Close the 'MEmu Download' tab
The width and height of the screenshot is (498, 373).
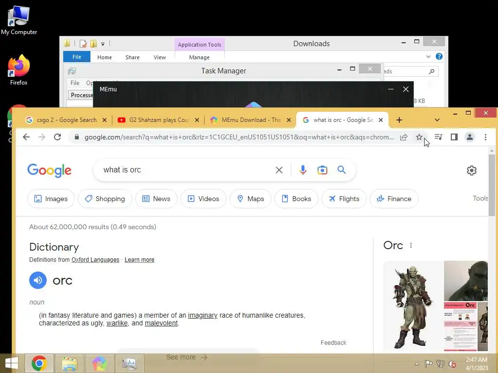point(289,120)
